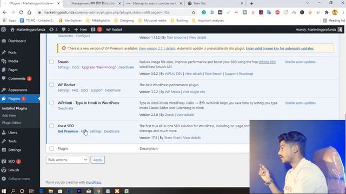
Task: Click the browser back arrow
Action: (5, 12)
